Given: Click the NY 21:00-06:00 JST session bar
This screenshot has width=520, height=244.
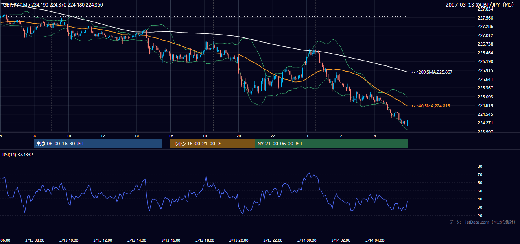Looking at the screenshot, I should coord(332,144).
